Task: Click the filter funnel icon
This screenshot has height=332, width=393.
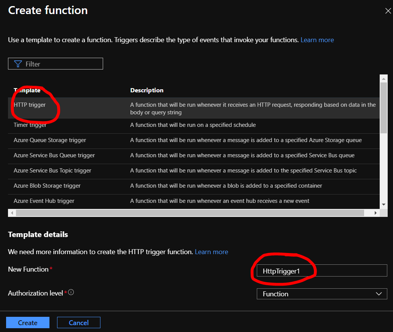Action: coord(18,64)
